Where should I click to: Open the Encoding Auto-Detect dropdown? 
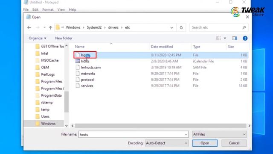[x=167, y=143]
